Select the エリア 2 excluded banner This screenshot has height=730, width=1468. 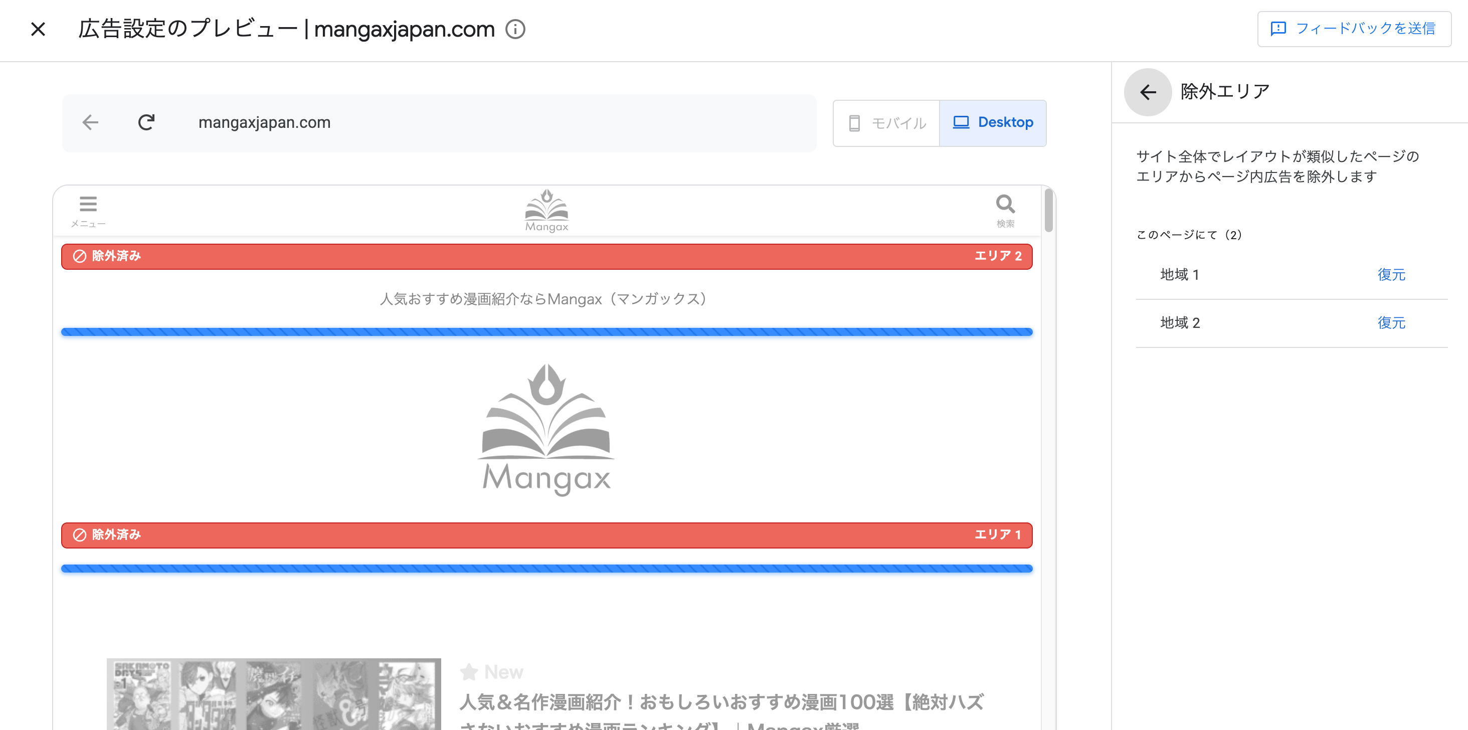[x=546, y=256]
